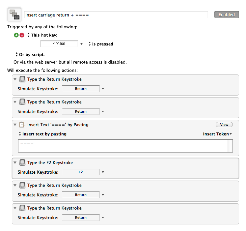This screenshot has height=231, width=246.
Task: Toggle the Enabled button for this macro
Action: tap(227, 14)
